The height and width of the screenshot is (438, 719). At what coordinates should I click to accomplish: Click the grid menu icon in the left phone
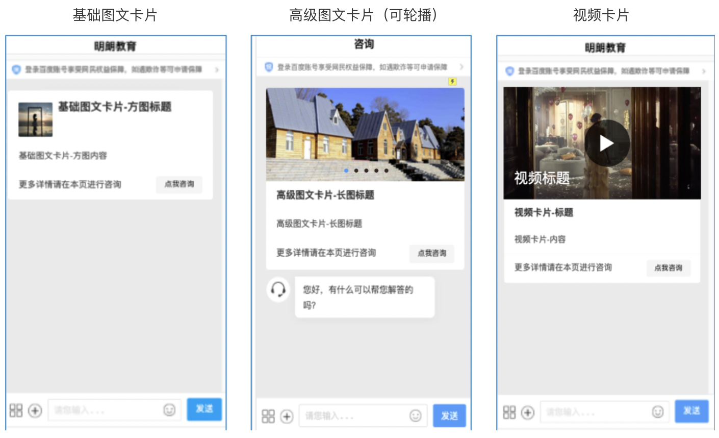(16, 410)
